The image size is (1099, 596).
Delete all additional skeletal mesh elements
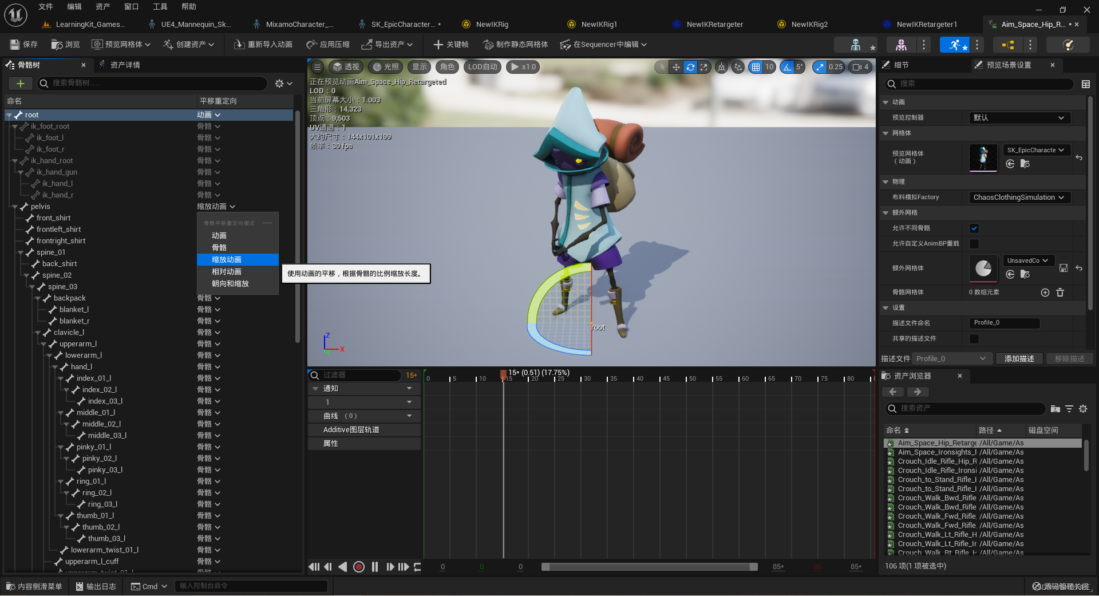[x=1060, y=293]
